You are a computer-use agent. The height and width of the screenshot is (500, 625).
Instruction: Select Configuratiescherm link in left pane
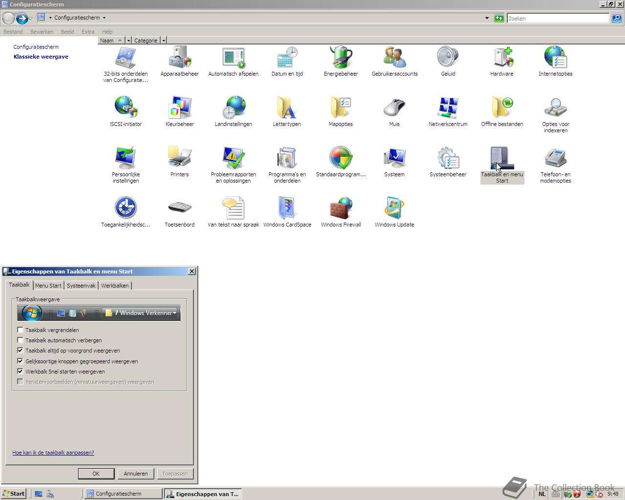click(x=36, y=47)
